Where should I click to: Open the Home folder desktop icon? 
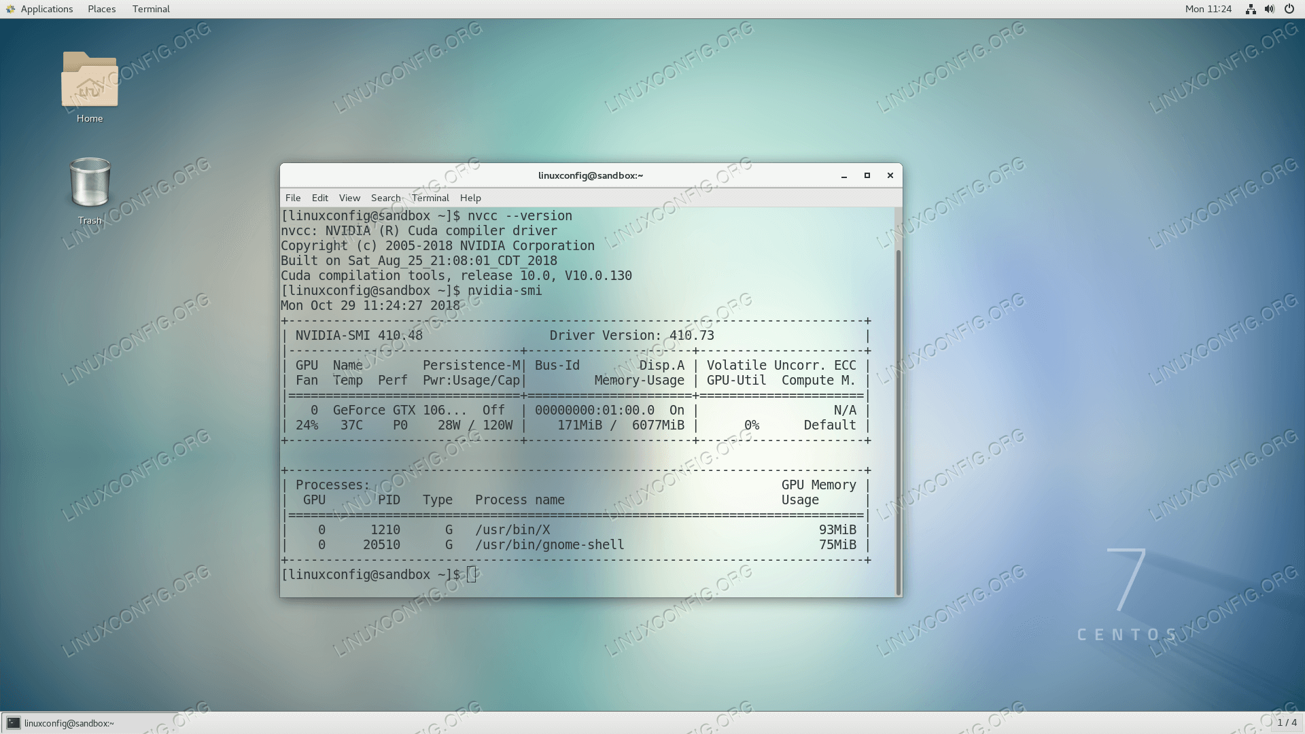(x=90, y=80)
